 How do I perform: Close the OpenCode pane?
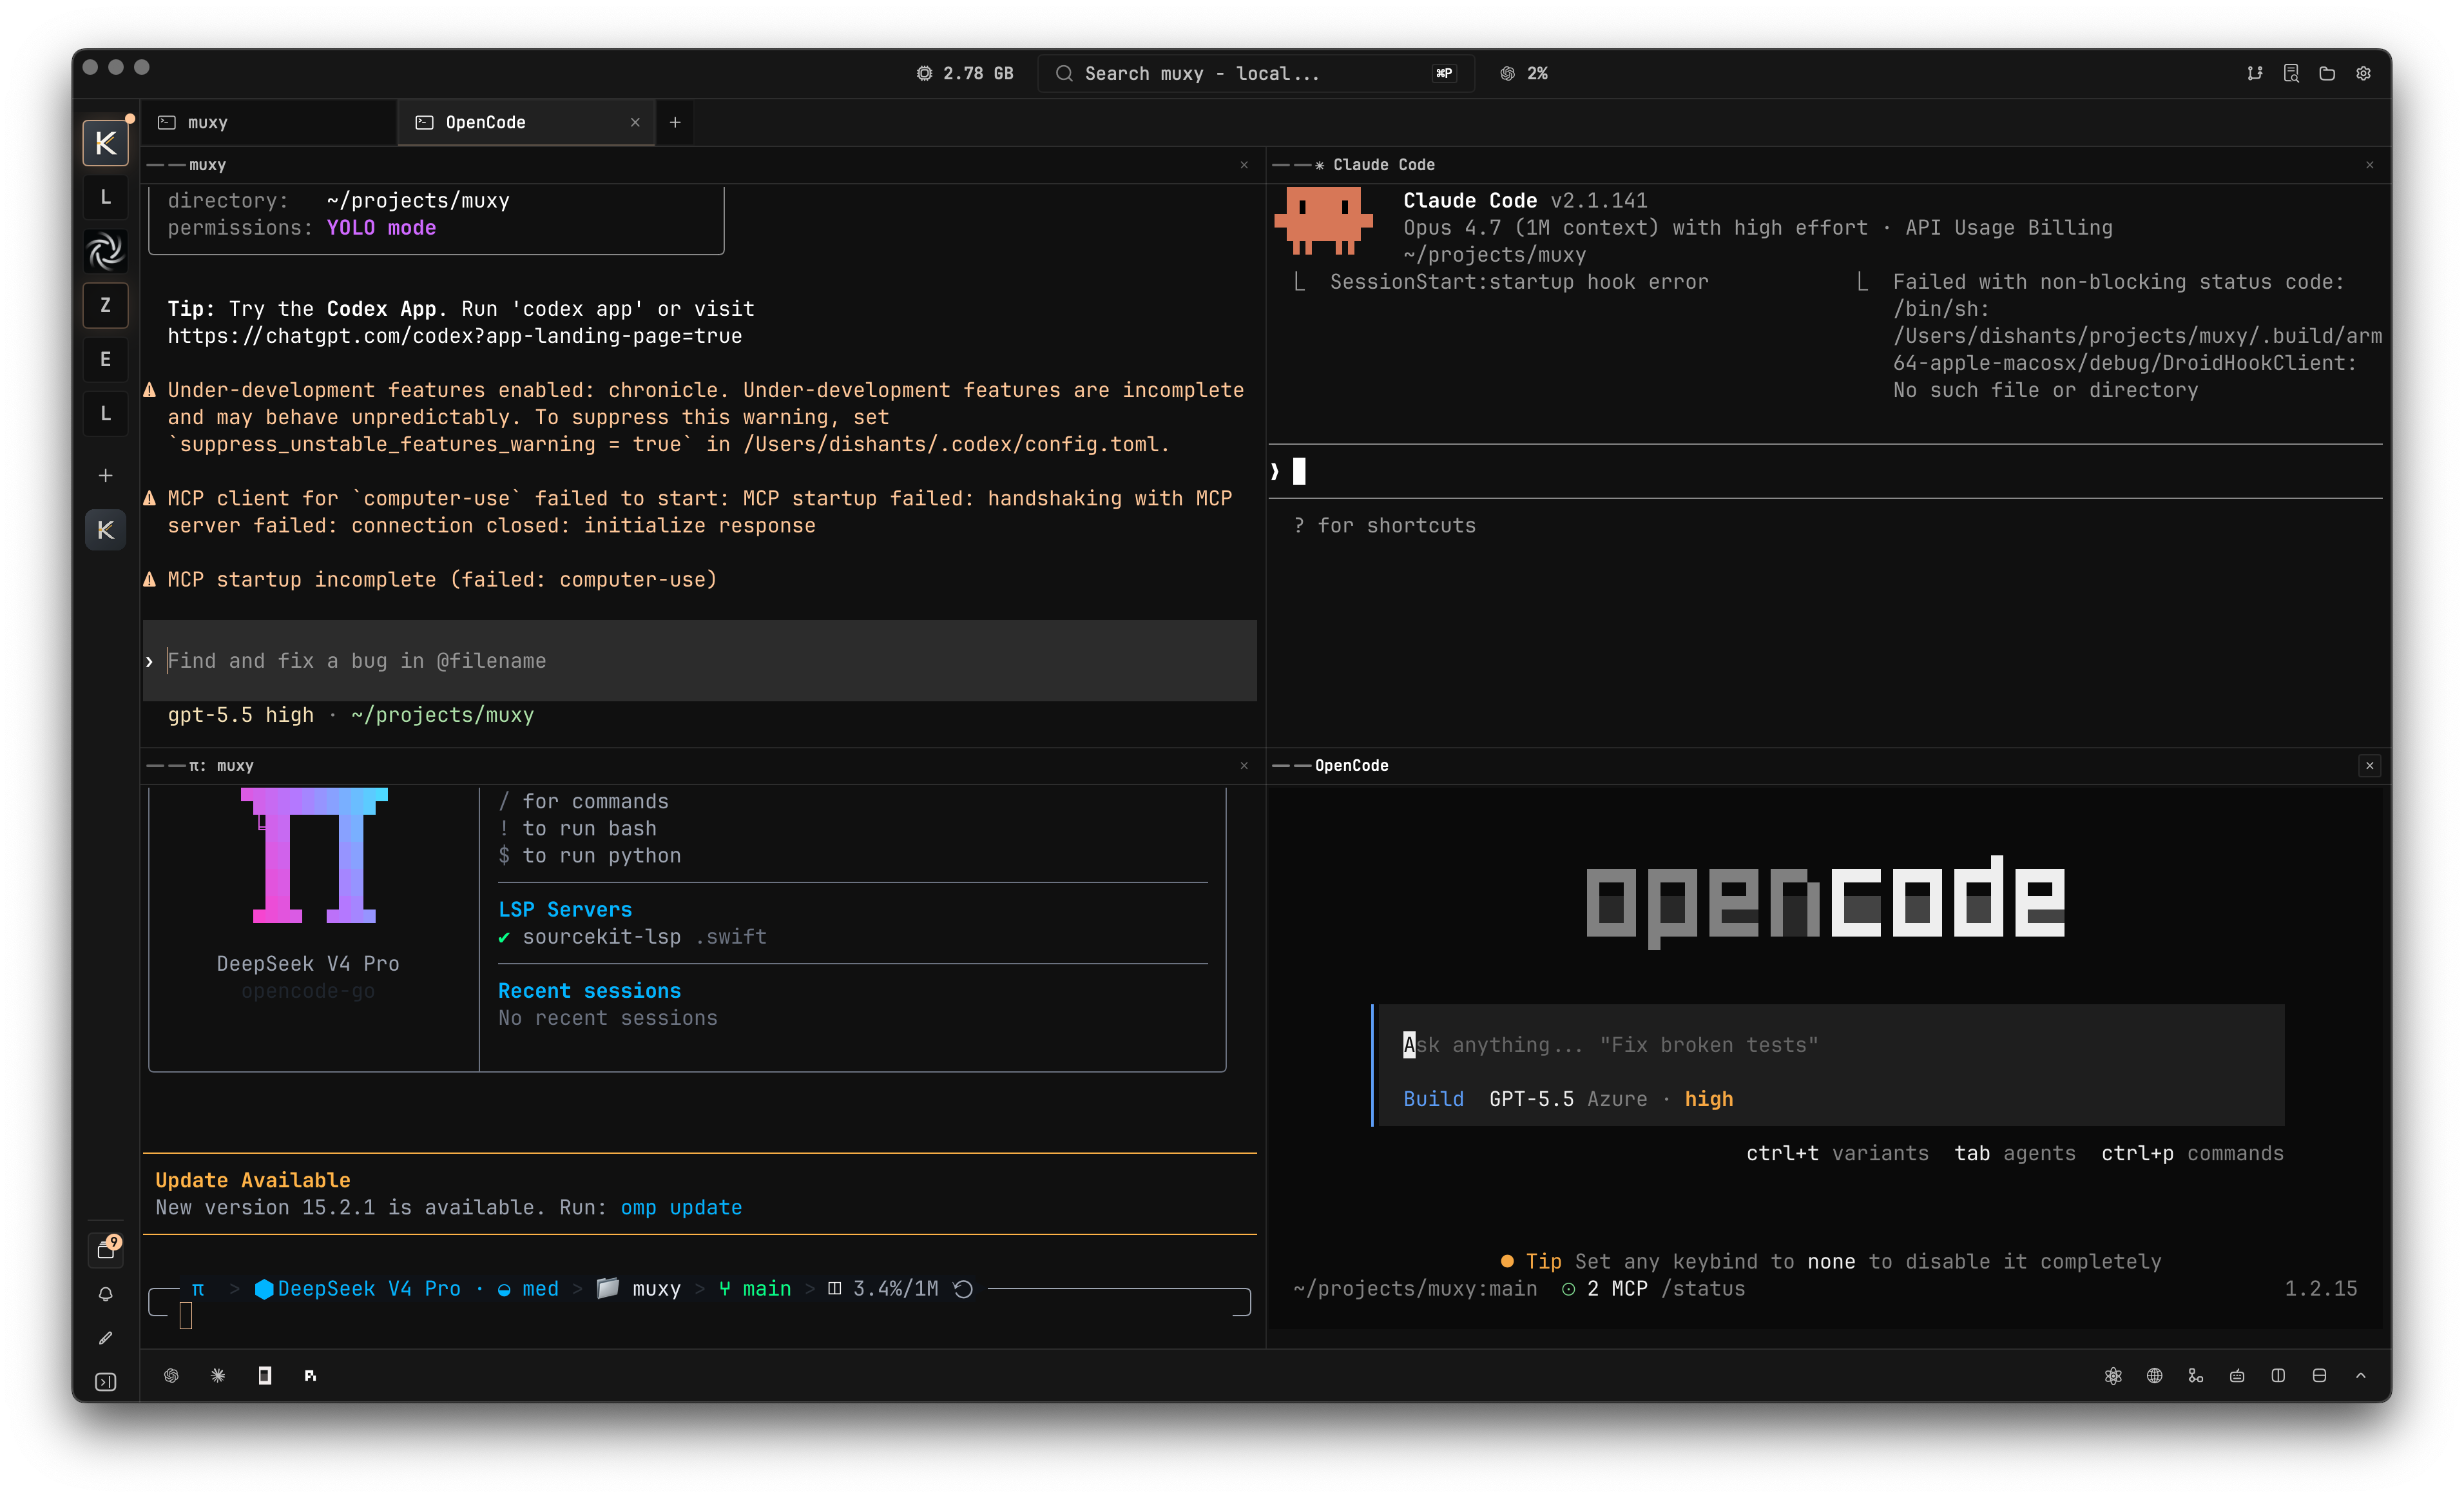coord(2370,766)
